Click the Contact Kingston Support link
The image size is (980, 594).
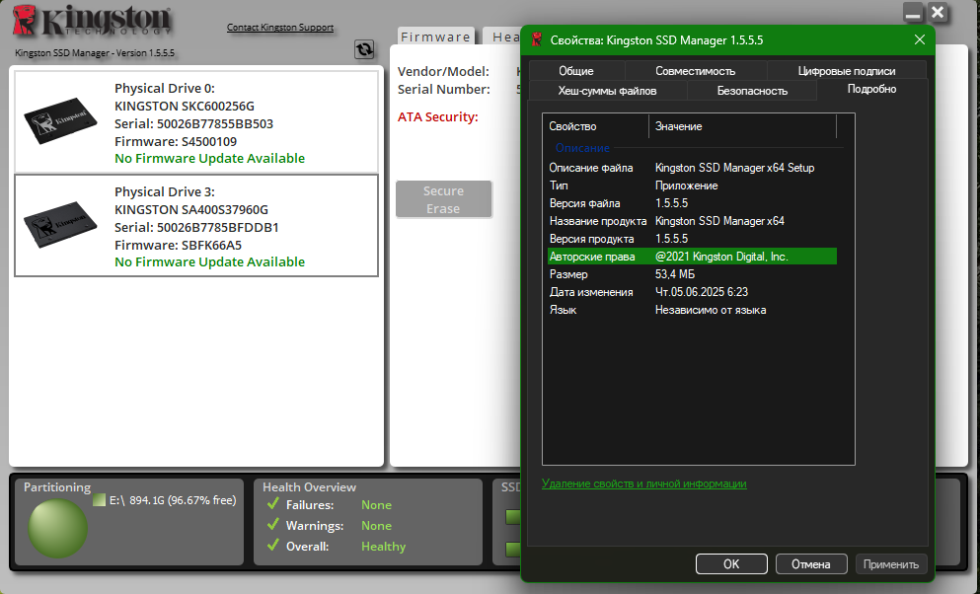point(280,28)
